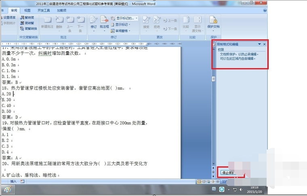Convert text with 繁转简

(27, 18)
